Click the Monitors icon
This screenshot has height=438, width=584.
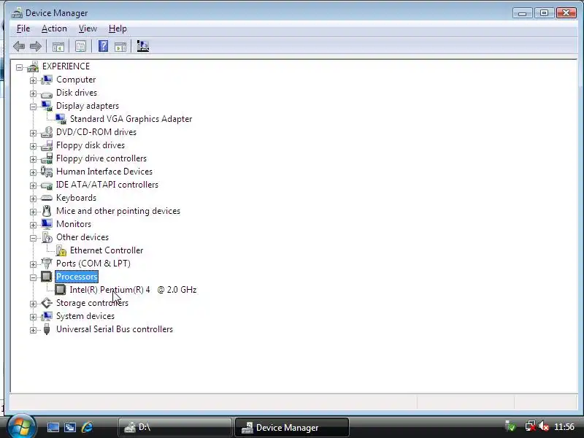pos(47,224)
